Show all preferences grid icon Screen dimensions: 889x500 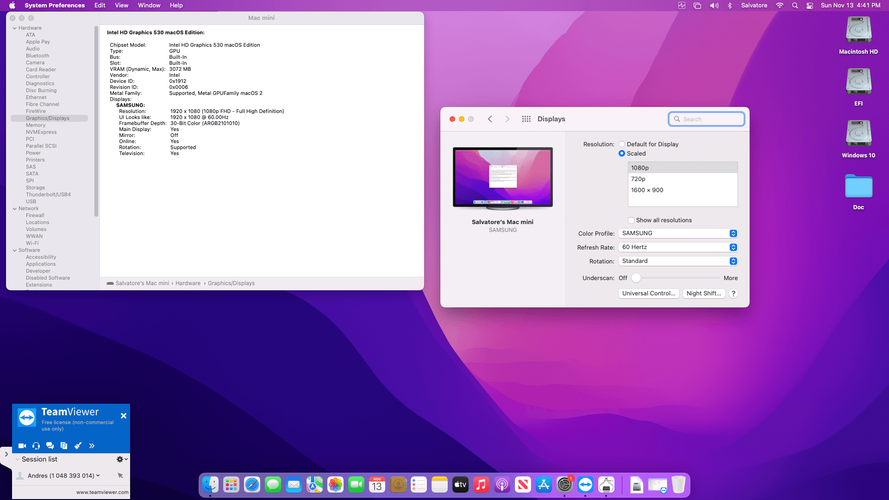point(526,119)
